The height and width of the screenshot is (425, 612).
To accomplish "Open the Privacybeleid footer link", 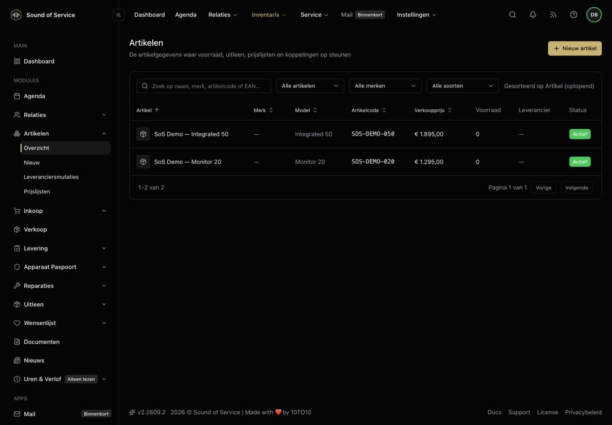I will click(583, 412).
